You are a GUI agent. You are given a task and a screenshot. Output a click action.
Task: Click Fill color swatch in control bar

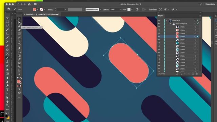[35, 9]
